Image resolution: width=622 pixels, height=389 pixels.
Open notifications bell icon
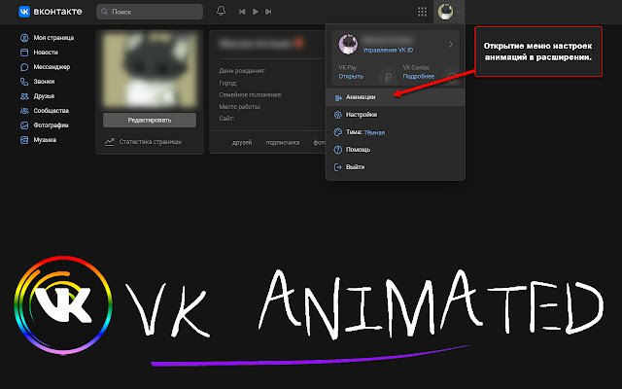pyautogui.click(x=221, y=11)
